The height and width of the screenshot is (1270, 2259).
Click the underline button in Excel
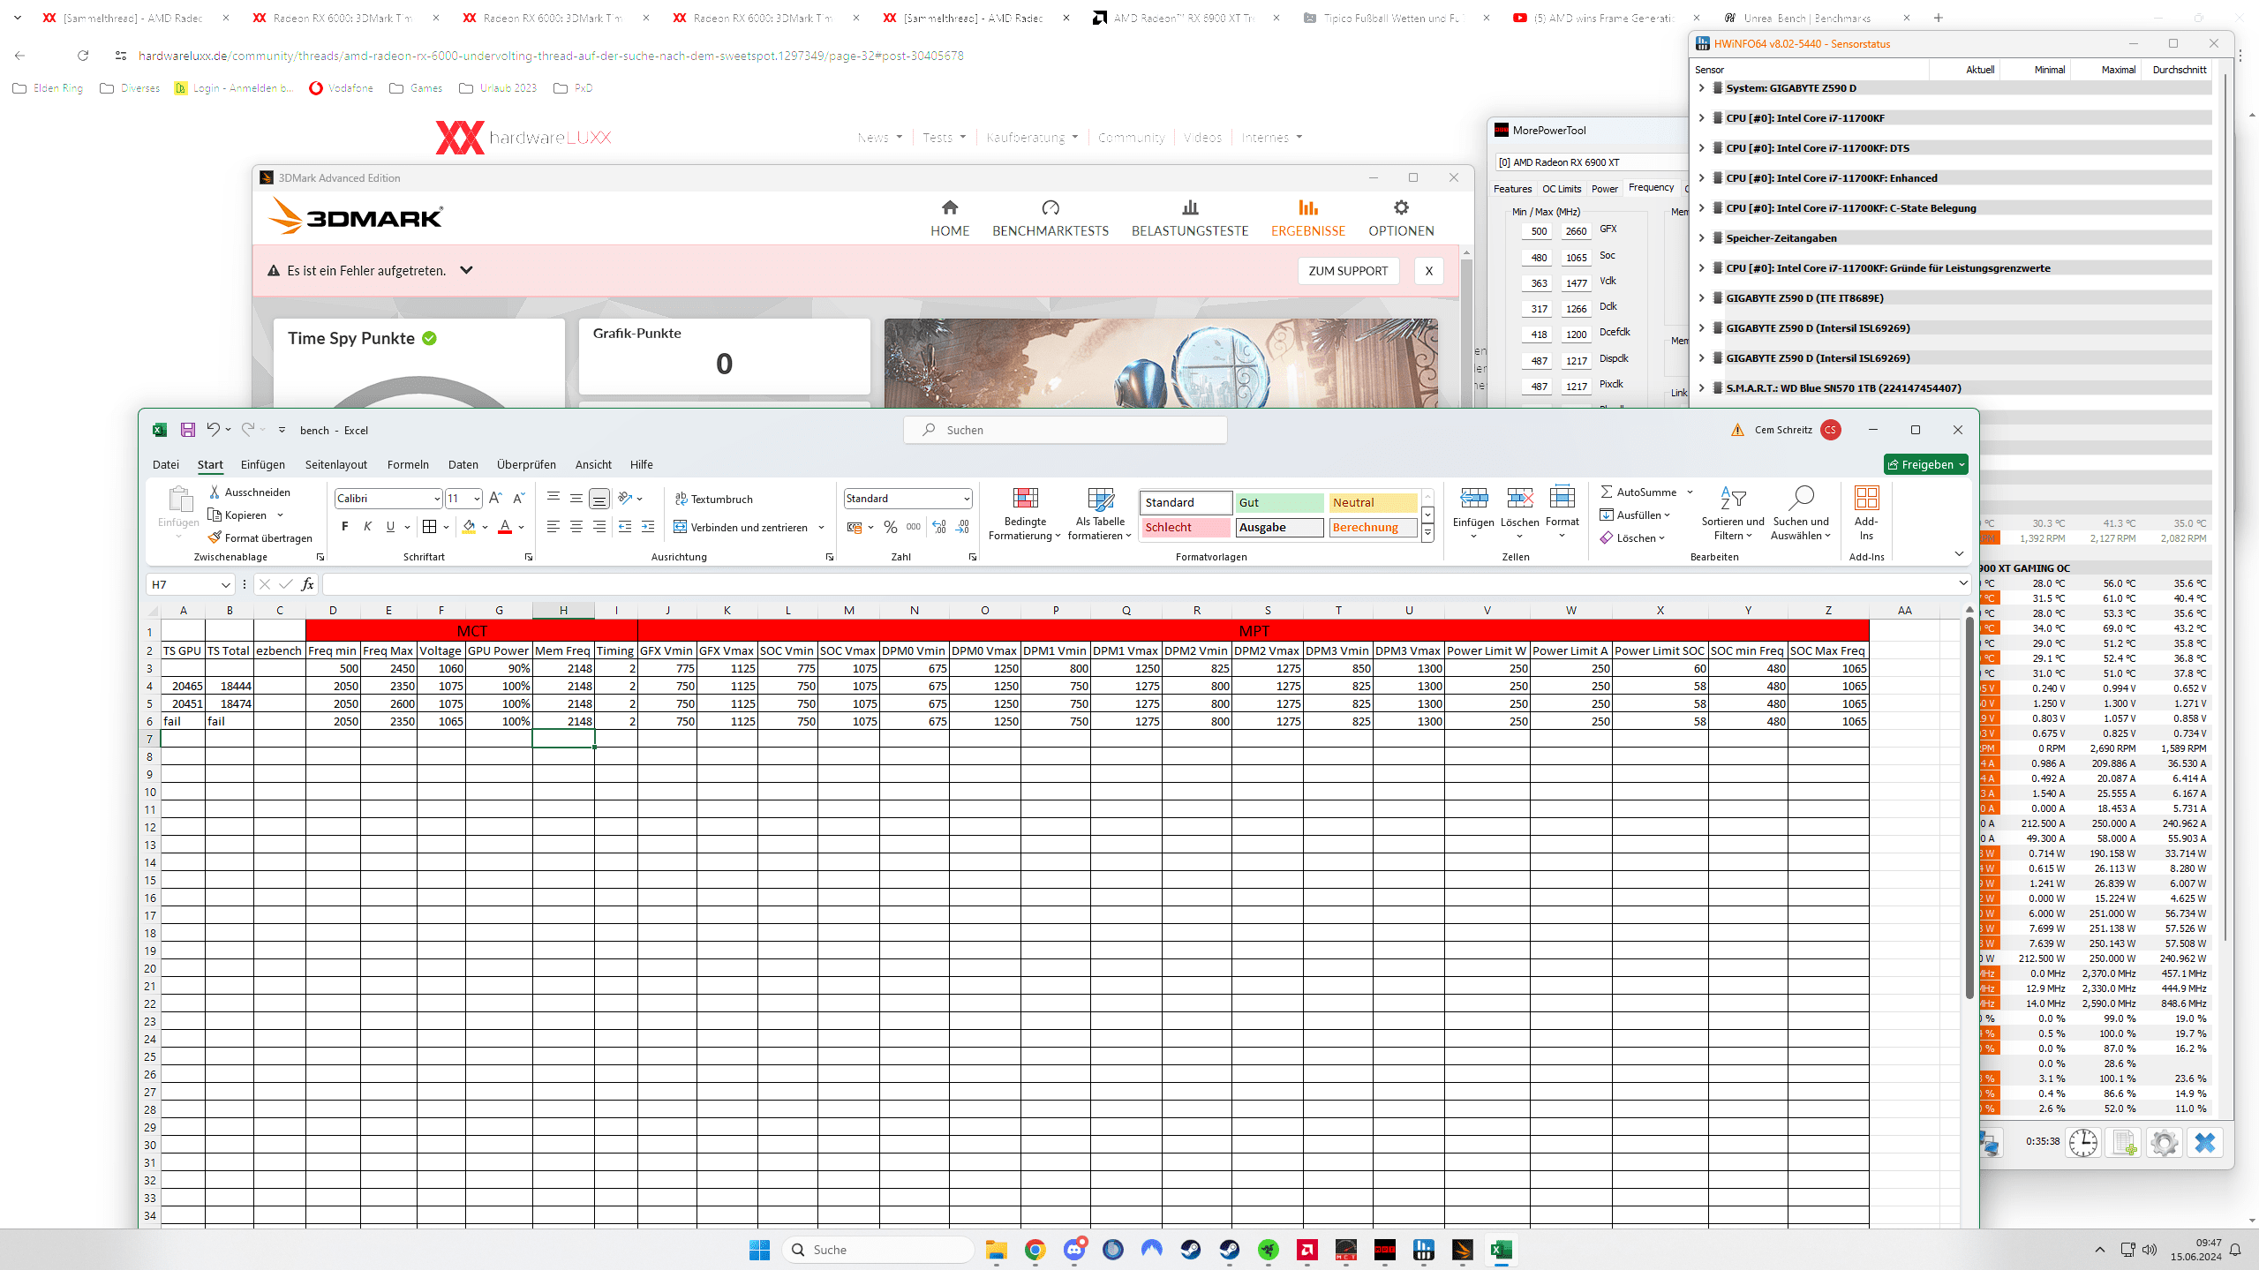pos(390,527)
